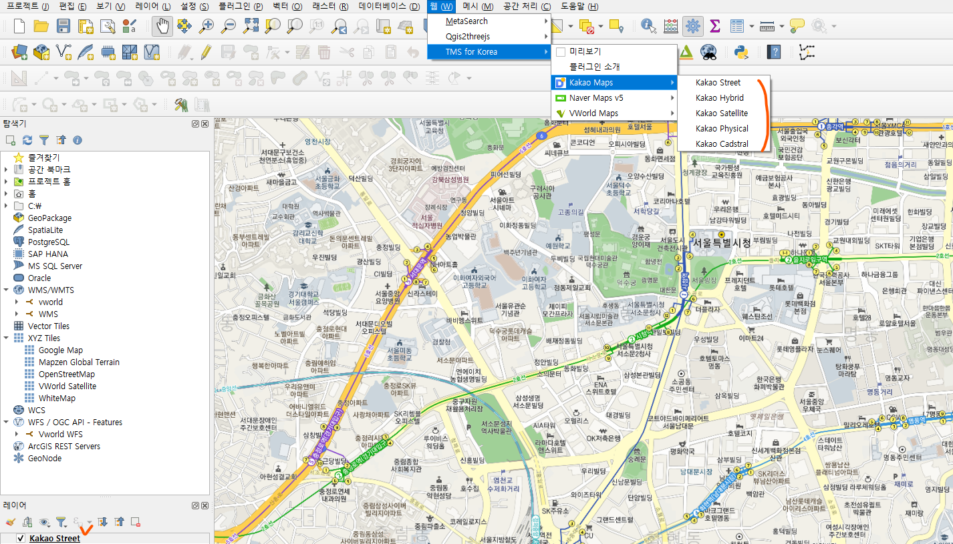Select the Identify Features tool
This screenshot has height=544, width=953.
(x=648, y=26)
